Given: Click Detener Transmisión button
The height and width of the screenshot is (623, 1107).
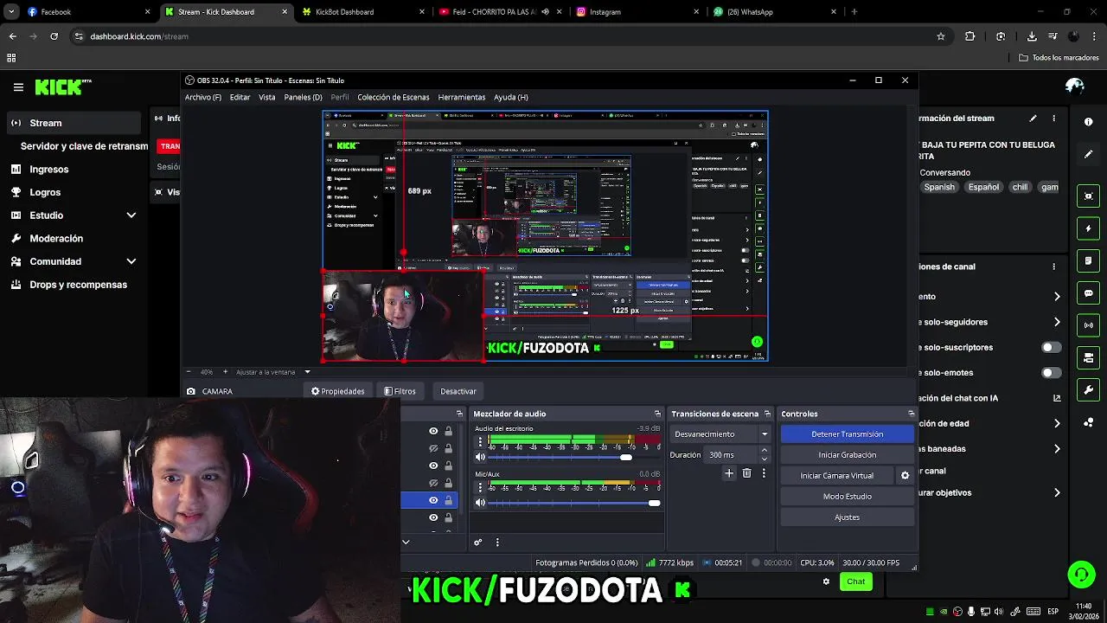Looking at the screenshot, I should tap(848, 434).
